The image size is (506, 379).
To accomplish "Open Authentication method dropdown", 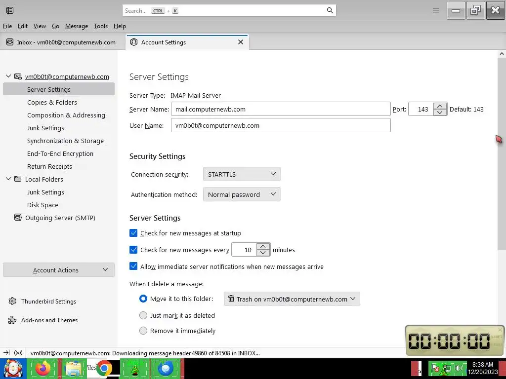I will (242, 194).
